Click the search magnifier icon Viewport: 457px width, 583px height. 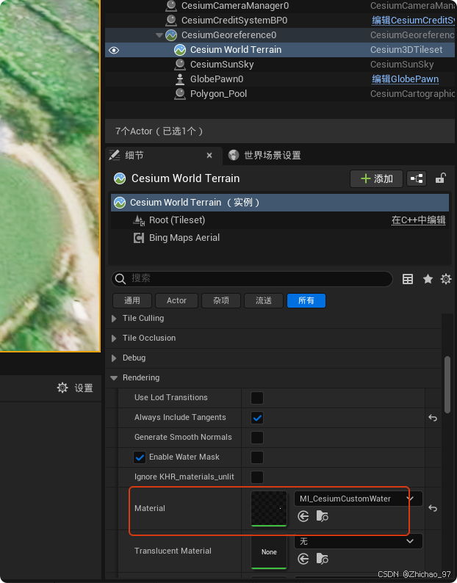point(120,278)
